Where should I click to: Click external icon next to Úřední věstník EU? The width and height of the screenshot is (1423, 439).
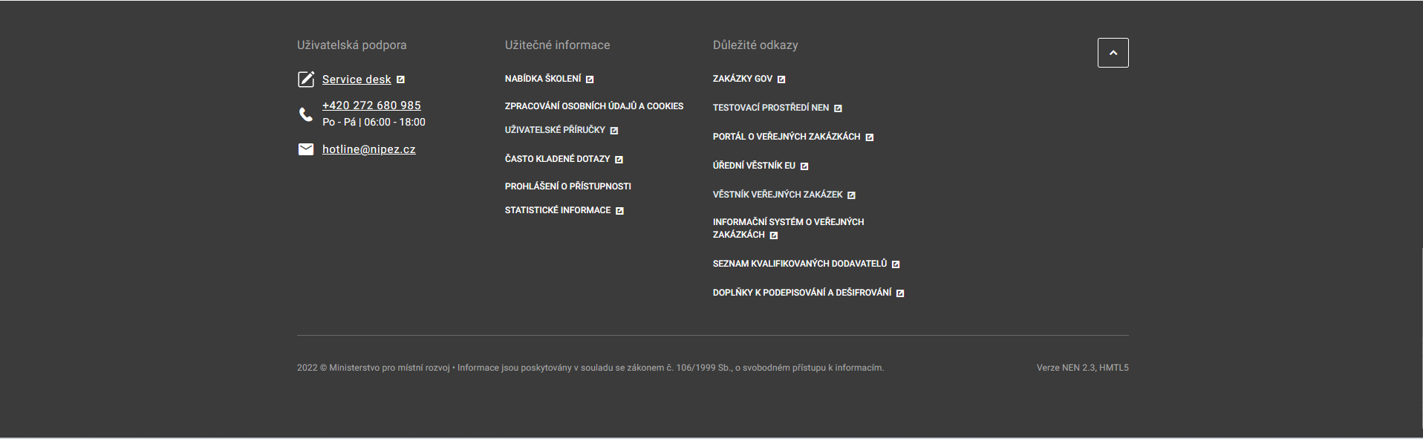(804, 166)
